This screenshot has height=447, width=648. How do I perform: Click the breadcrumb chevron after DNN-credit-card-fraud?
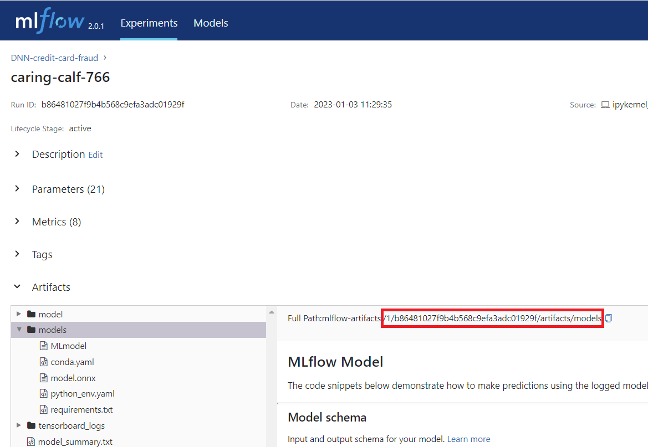pos(105,58)
